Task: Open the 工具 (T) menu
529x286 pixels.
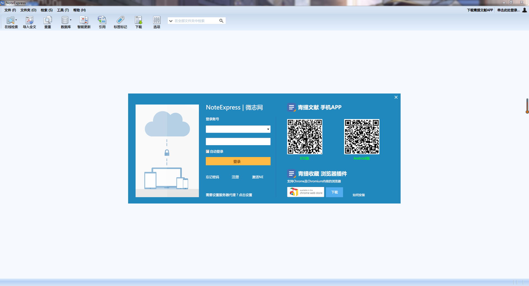Action: pos(63,10)
